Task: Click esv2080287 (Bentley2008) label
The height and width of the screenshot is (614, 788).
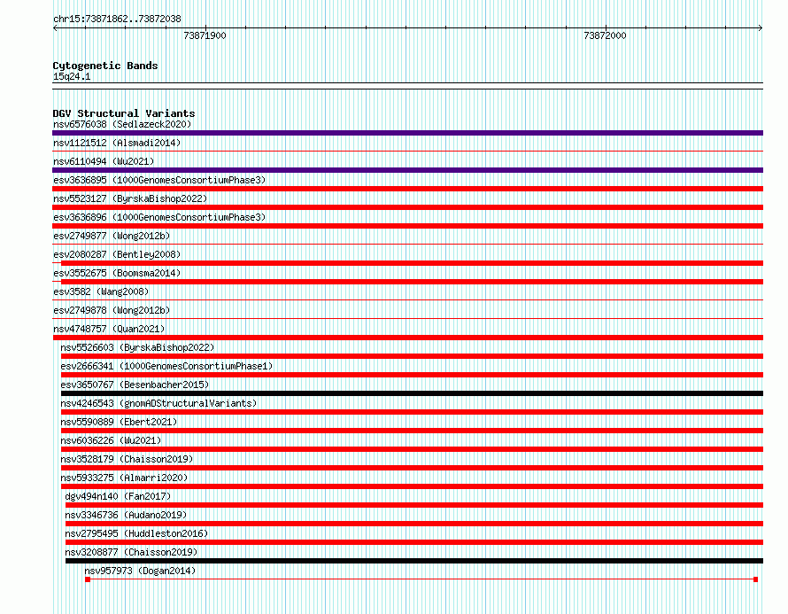Action: (117, 254)
